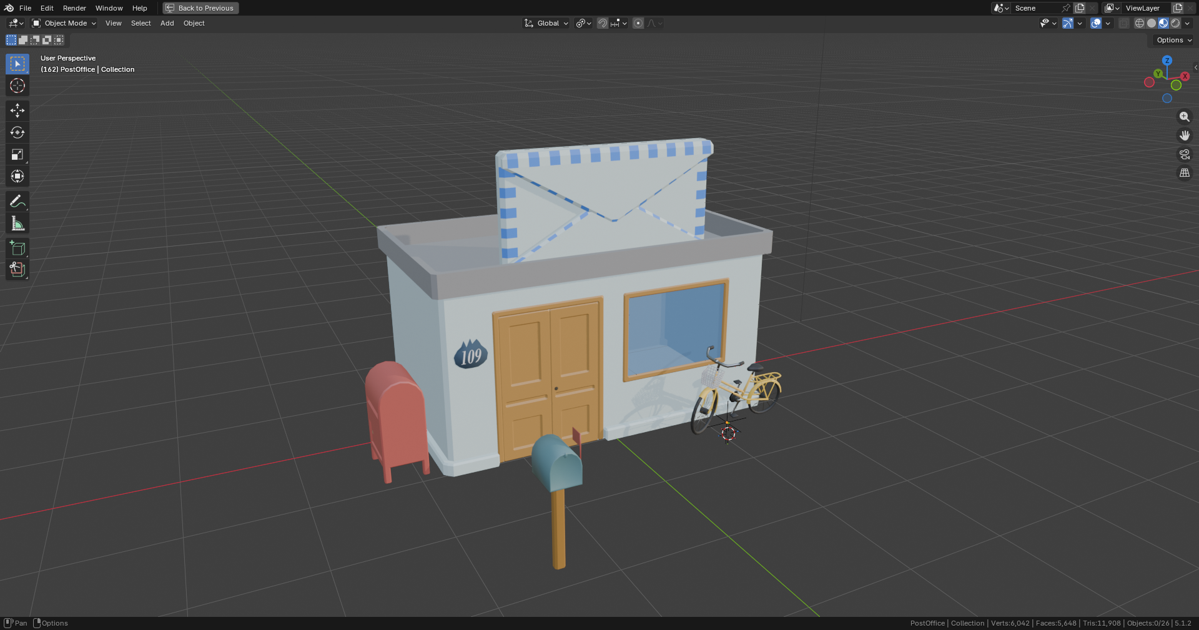Click the Blender logo icon

(x=9, y=8)
